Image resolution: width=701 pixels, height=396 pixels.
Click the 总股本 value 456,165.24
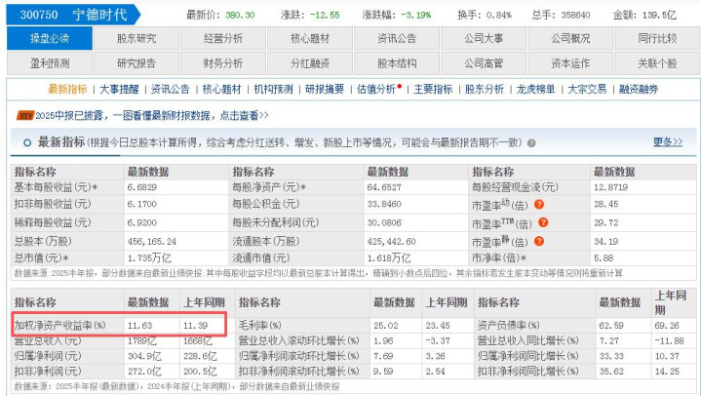[152, 242]
